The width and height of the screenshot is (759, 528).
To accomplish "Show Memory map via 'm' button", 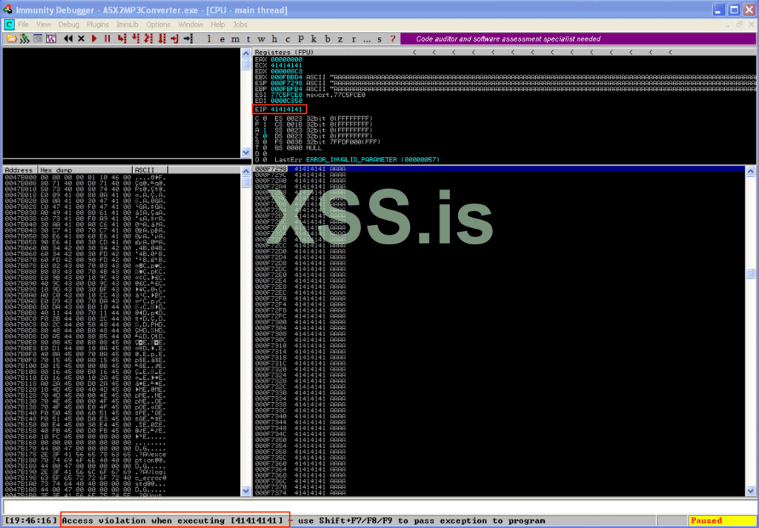I will (235, 39).
